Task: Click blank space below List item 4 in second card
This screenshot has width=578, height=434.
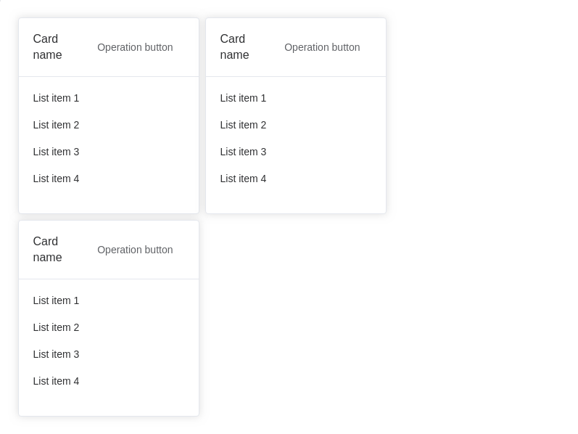Action: [x=295, y=201]
